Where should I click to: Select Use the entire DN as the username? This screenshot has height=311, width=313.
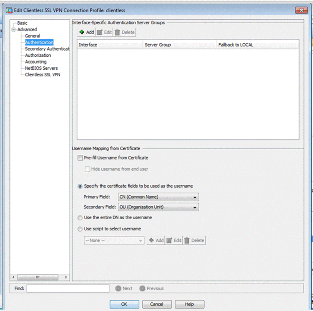pos(80,217)
